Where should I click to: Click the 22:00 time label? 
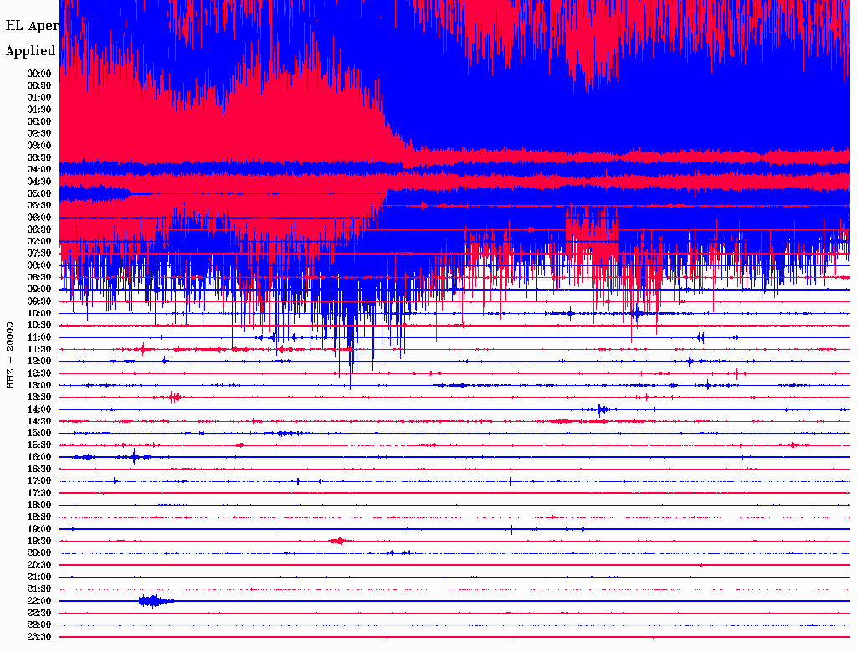[39, 602]
